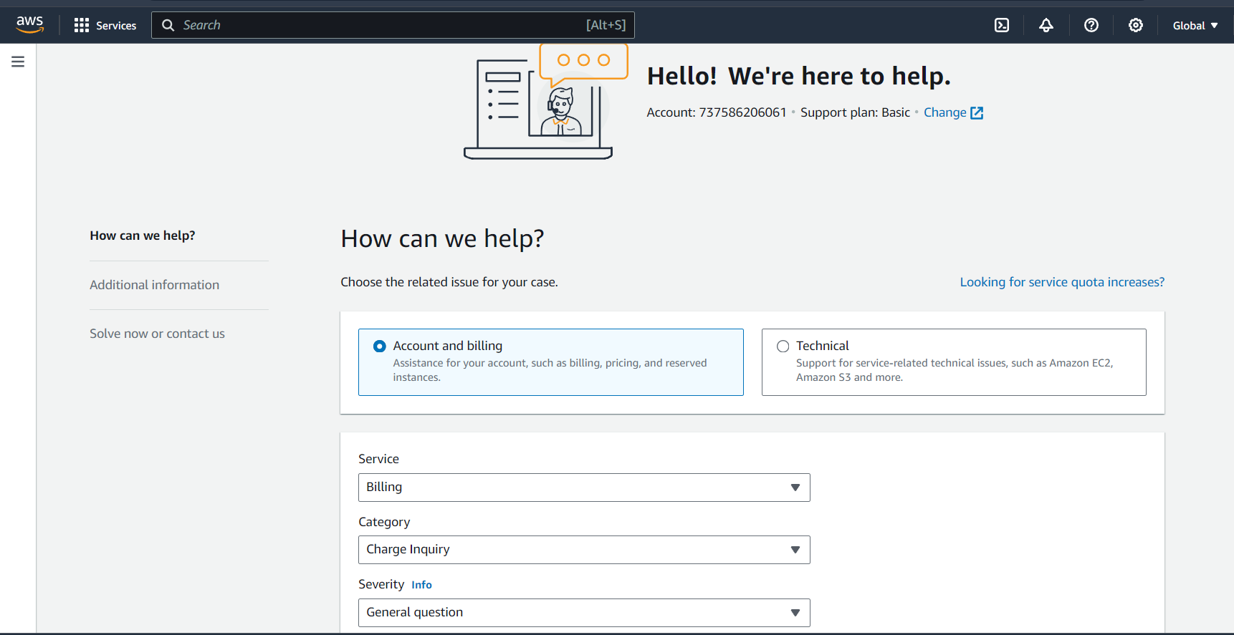Image resolution: width=1234 pixels, height=635 pixels.
Task: Open the Global region selector
Action: tap(1195, 25)
